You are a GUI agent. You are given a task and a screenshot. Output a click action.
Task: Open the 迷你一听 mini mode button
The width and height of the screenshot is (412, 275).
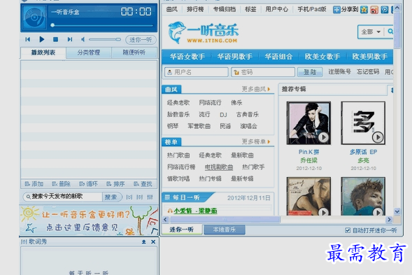coord(141,40)
